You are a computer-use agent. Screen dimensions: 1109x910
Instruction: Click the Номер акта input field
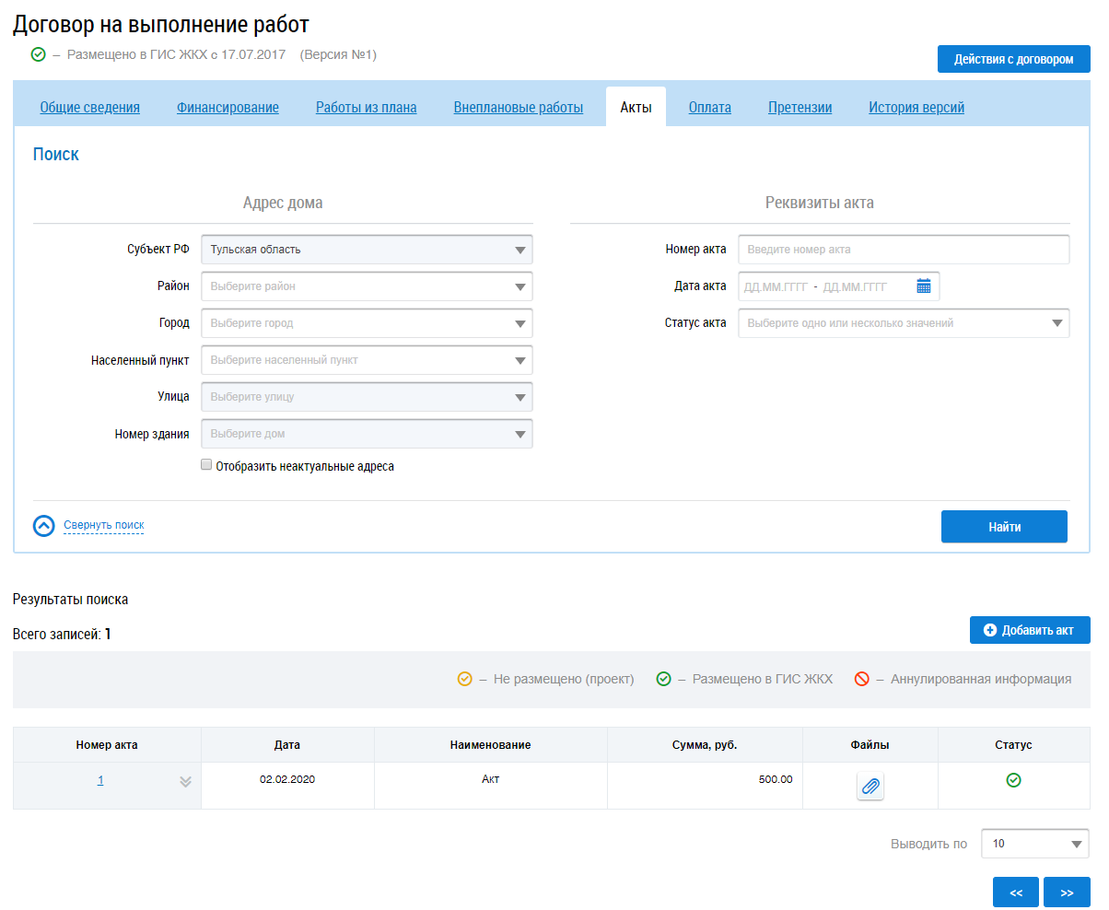tap(903, 250)
